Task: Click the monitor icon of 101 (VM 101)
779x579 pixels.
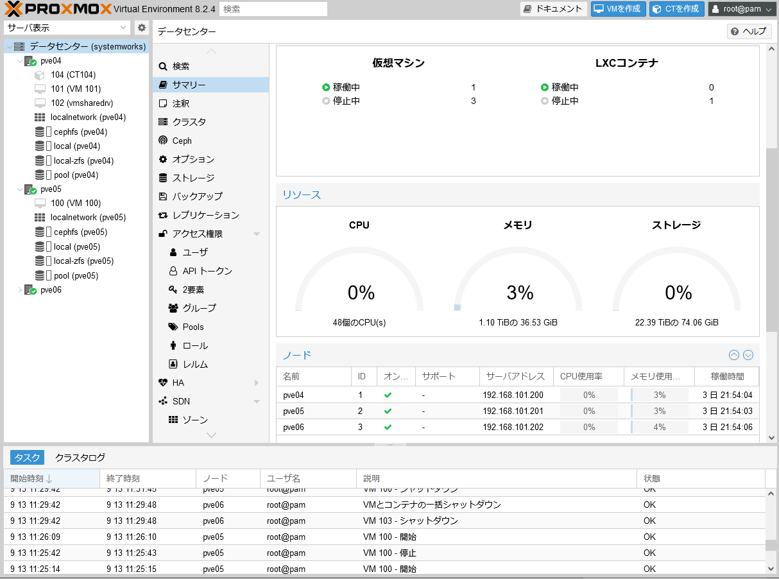Action: click(40, 89)
